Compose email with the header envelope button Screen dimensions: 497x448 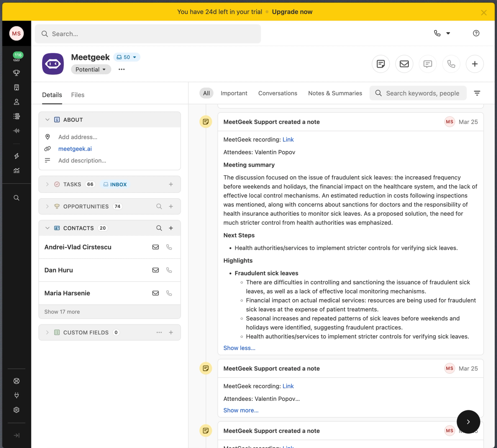point(404,64)
